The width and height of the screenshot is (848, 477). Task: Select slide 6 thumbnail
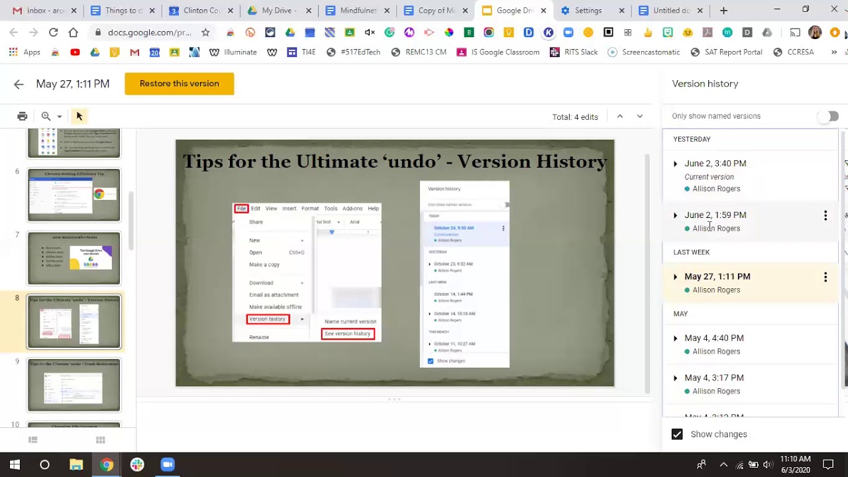point(74,195)
